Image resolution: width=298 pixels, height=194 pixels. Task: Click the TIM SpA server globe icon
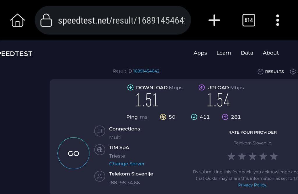point(100,150)
